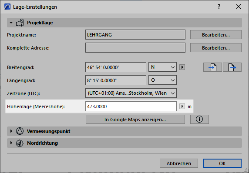This screenshot has width=249, height=173.
Task: Click the Nordrichtung compass icon
Action: pos(20,143)
